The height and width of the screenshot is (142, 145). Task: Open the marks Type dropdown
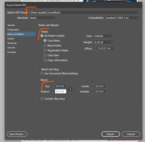pos(104,36)
